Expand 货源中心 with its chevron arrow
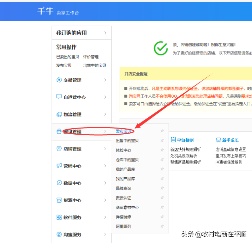The height and width of the screenshot is (243, 252). 105,200
